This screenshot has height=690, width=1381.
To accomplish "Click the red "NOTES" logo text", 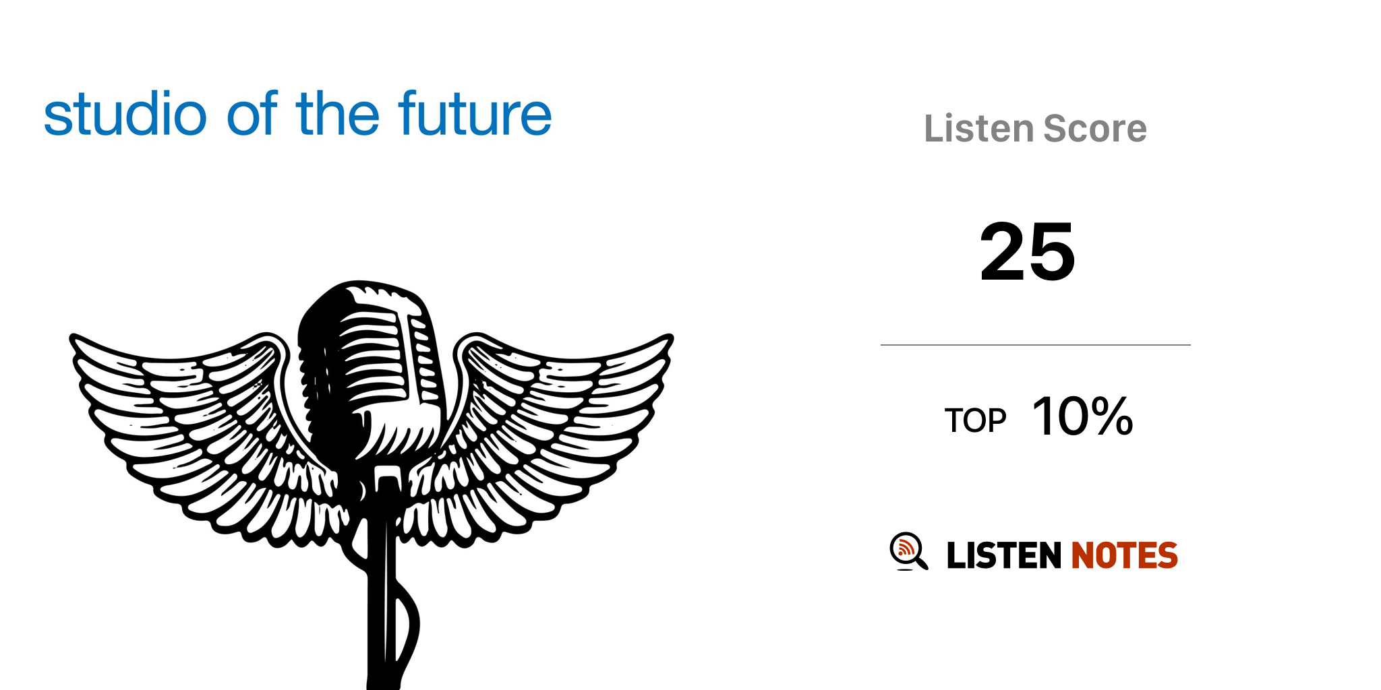I will pos(1124,556).
